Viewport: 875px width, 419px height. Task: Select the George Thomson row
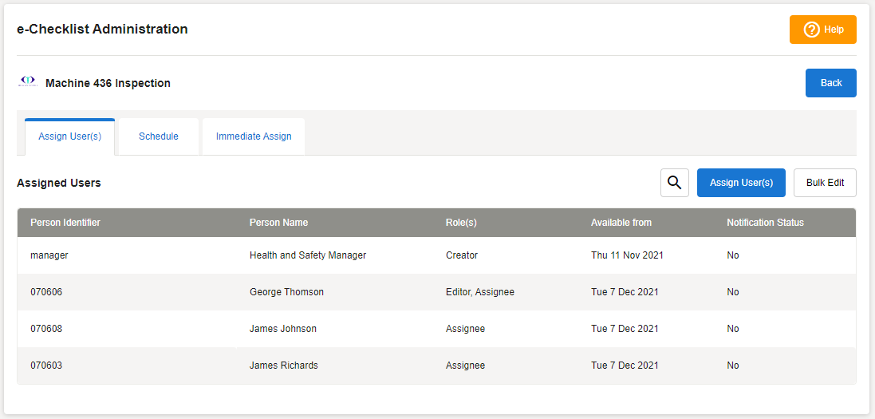tap(286, 292)
